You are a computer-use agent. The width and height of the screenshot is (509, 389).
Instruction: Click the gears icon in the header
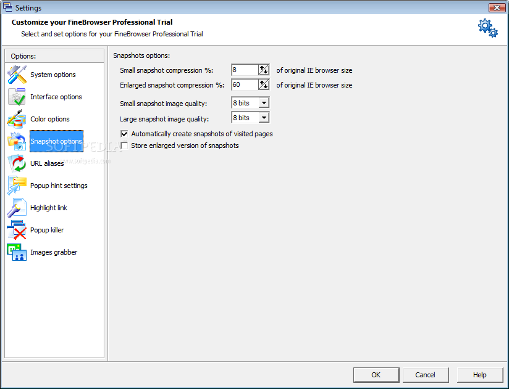[488, 28]
